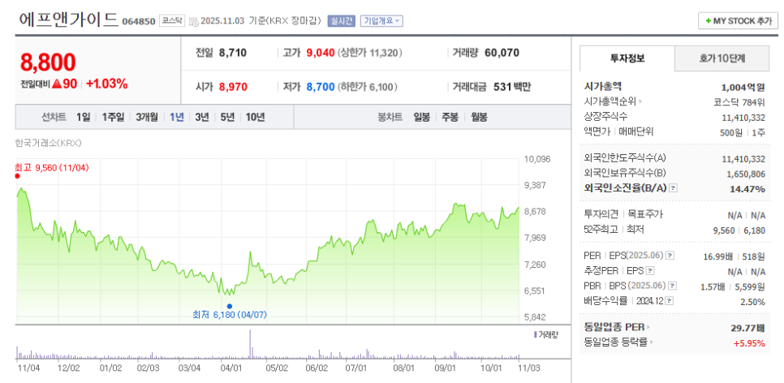Viewport: 784px width, 383px height.
Task: Select the 투자정보 tab
Action: (627, 58)
